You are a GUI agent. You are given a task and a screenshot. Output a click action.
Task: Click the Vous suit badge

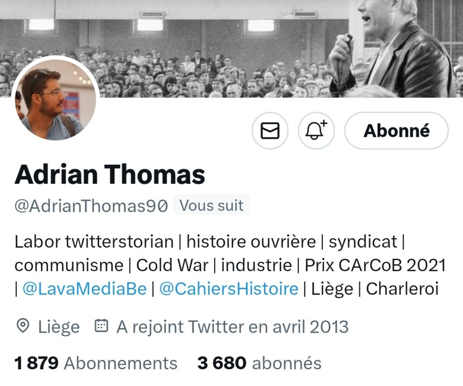212,205
